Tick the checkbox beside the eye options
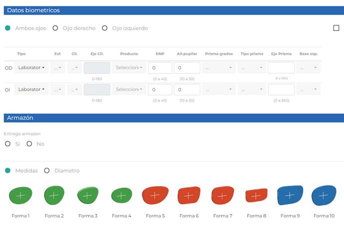 [336, 28]
